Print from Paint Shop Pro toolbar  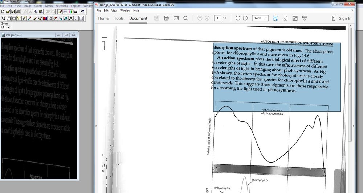click(18, 12)
